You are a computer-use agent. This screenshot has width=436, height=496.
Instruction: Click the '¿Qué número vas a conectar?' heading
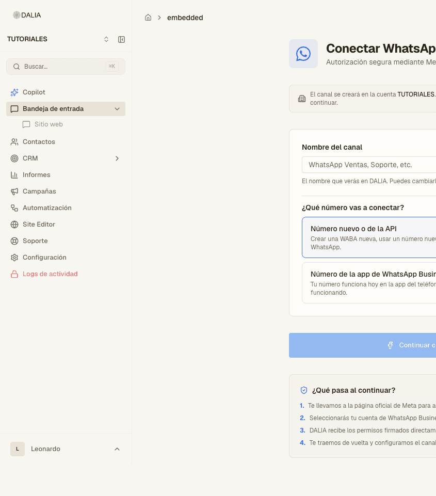pos(353,207)
